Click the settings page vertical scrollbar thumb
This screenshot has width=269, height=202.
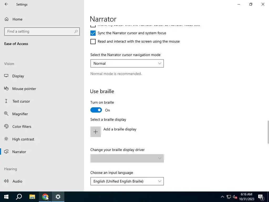click(x=268, y=132)
